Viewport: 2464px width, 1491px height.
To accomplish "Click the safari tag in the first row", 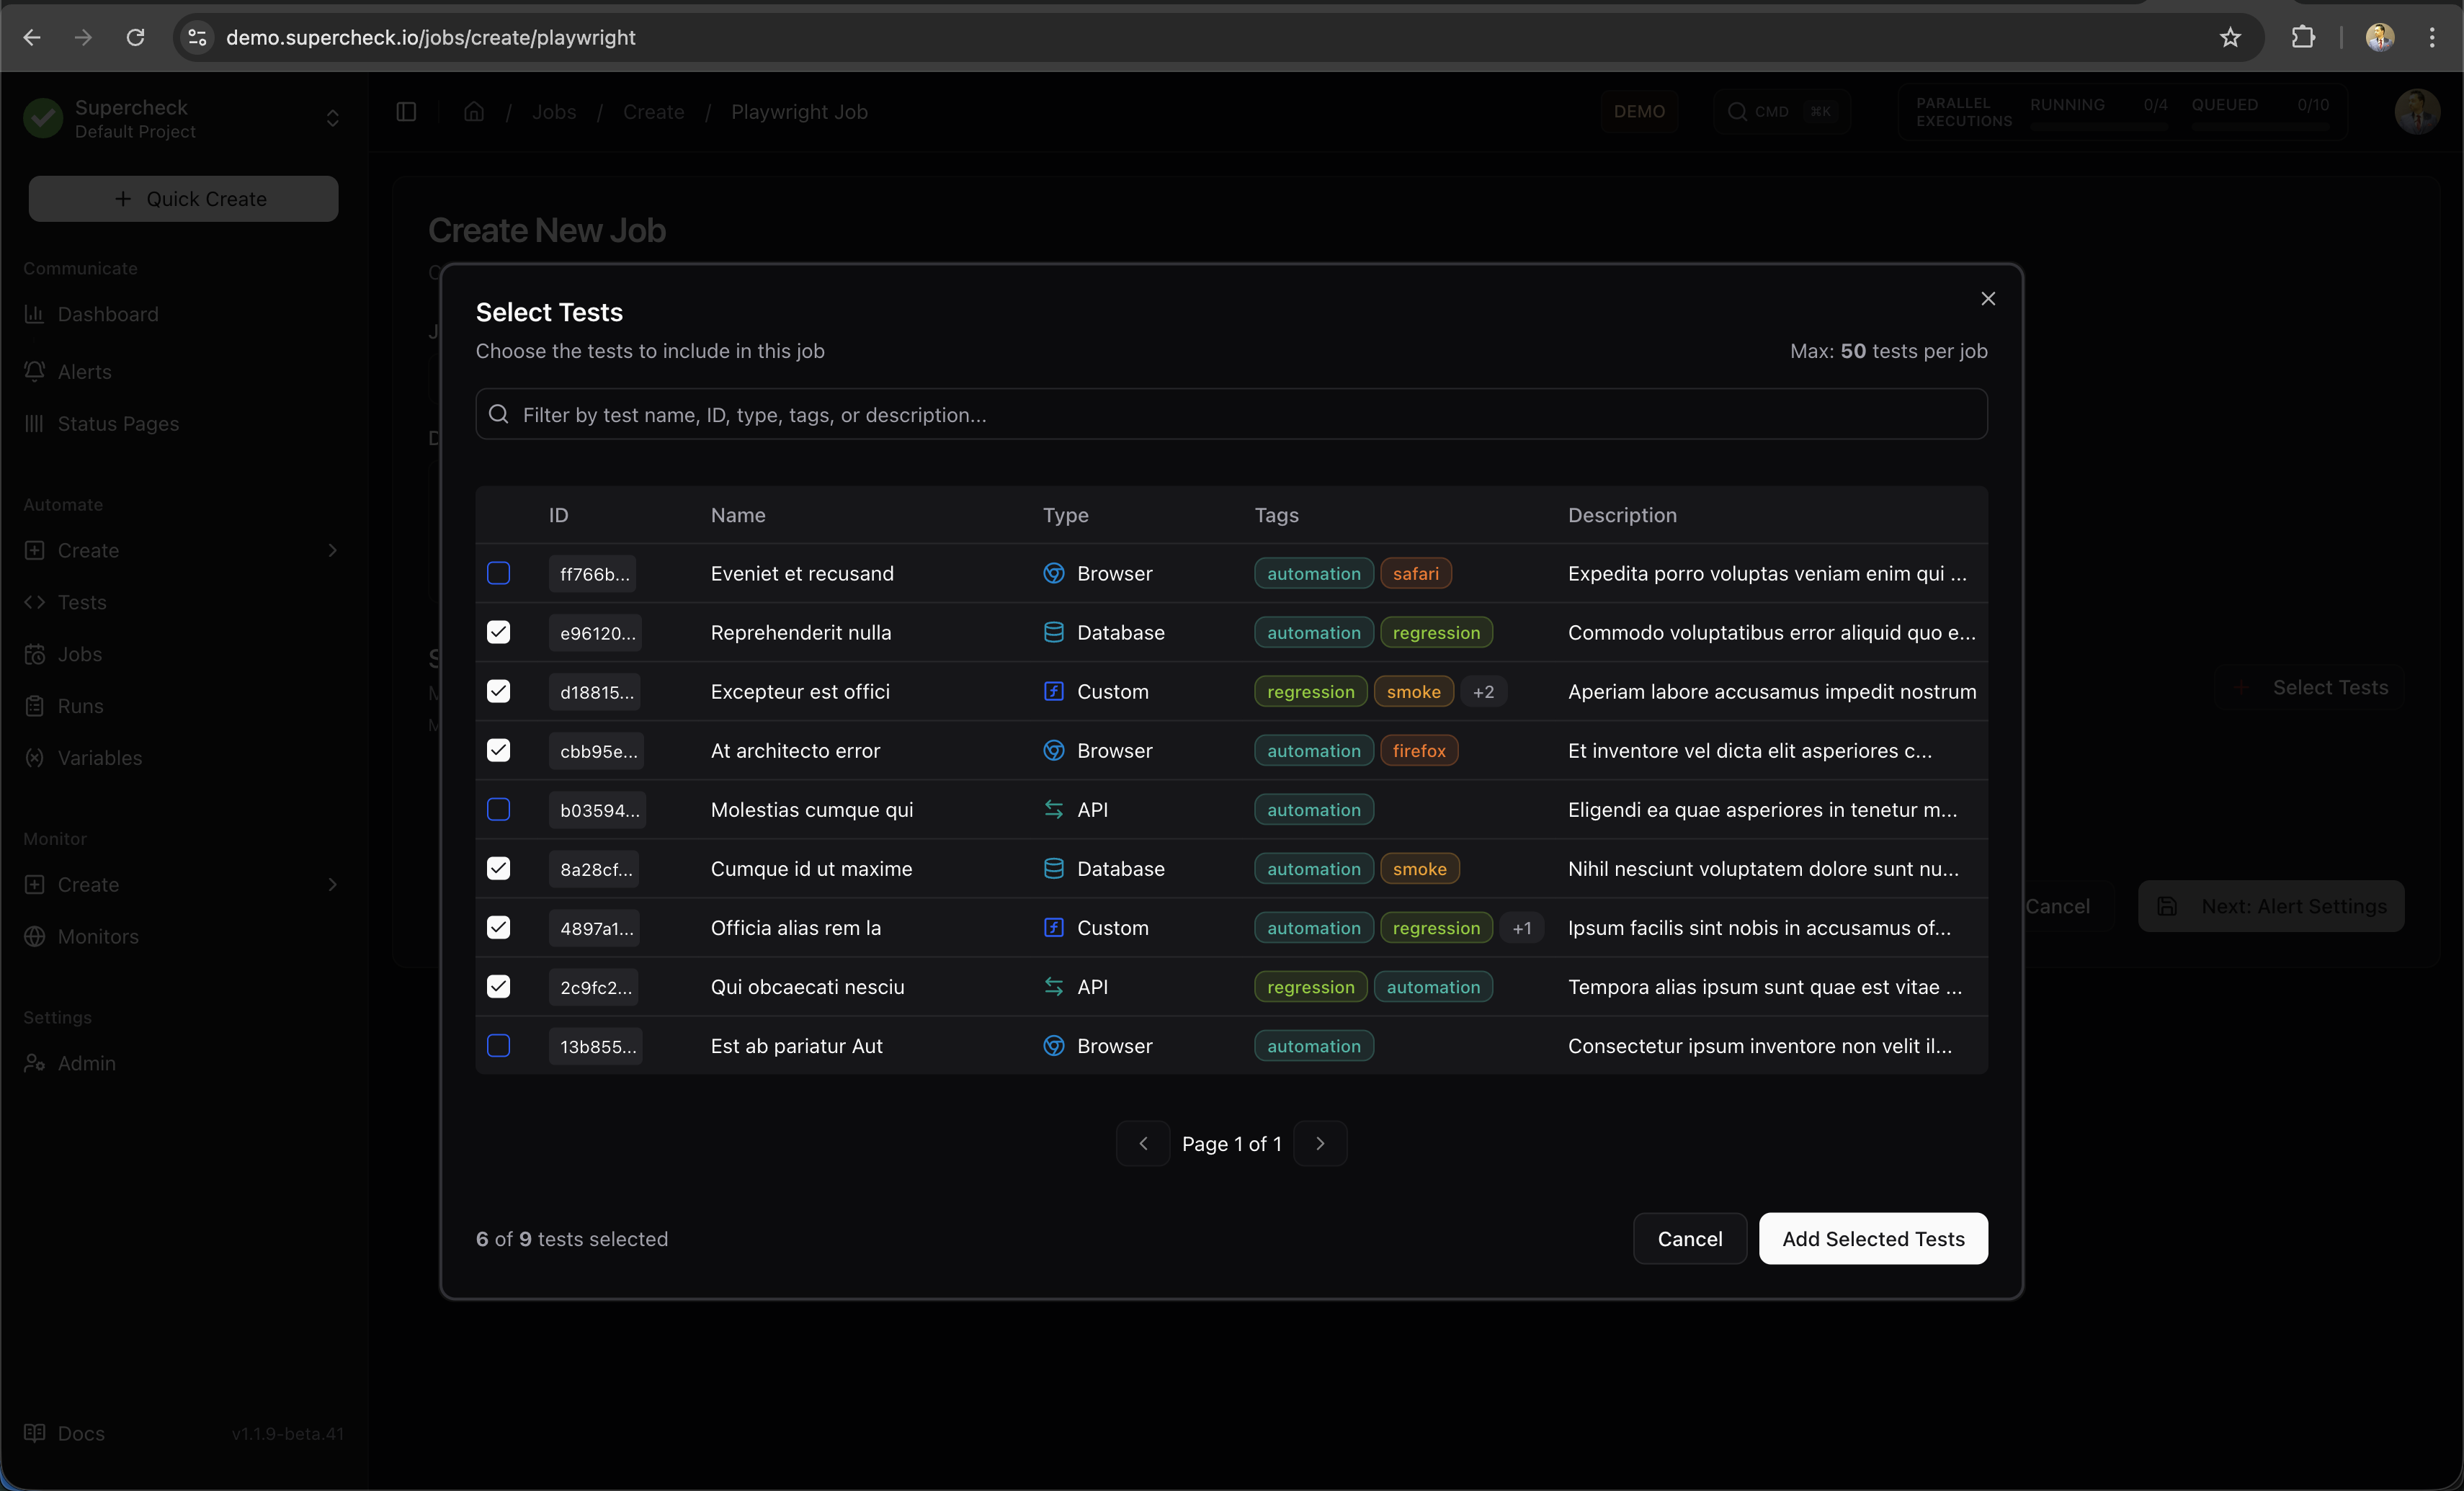I will point(1415,573).
